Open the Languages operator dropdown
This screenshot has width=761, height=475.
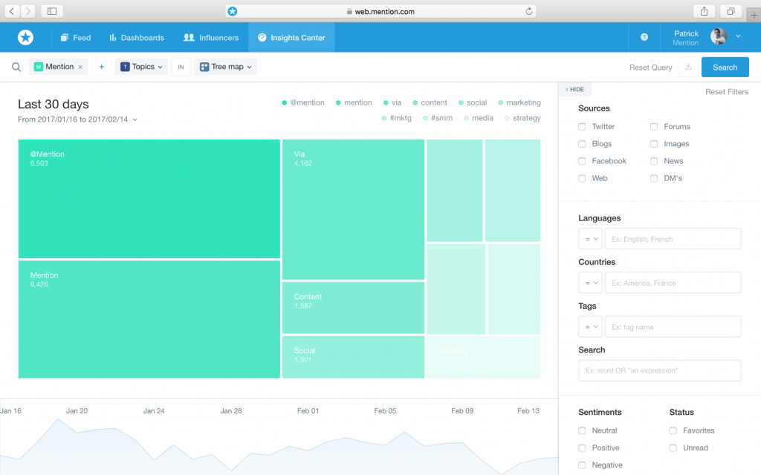(x=590, y=239)
